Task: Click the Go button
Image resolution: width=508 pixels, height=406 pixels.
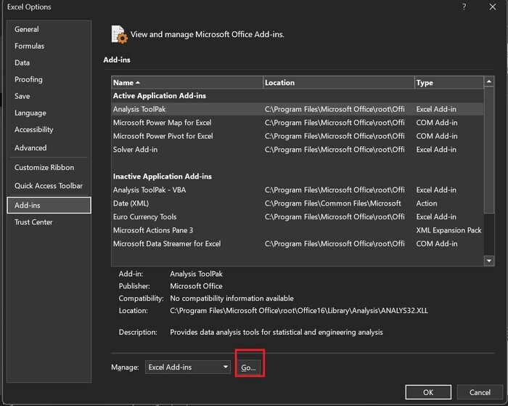Action: 248,368
